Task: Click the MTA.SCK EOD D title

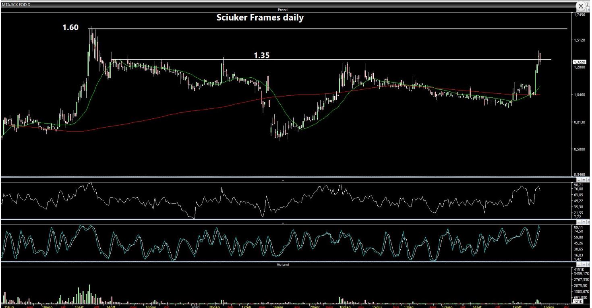Action: click(x=16, y=4)
